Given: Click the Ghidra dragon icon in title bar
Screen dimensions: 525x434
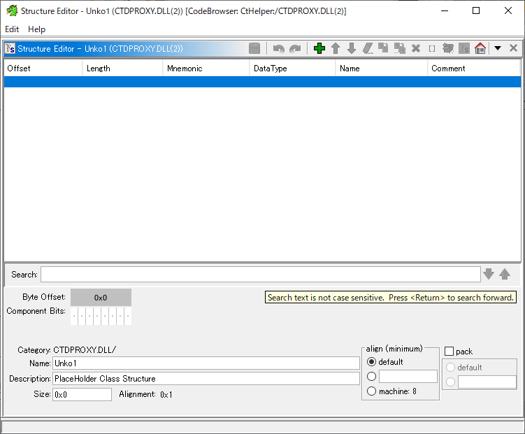Looking at the screenshot, I should 12,10.
